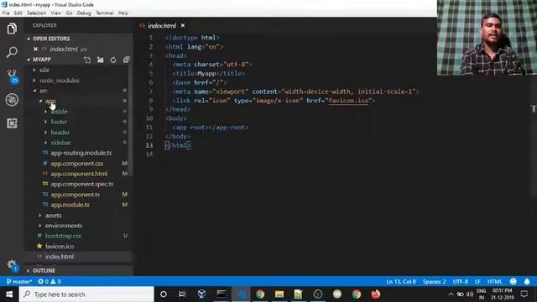Open the Manage gear settings icon

pos(12,265)
